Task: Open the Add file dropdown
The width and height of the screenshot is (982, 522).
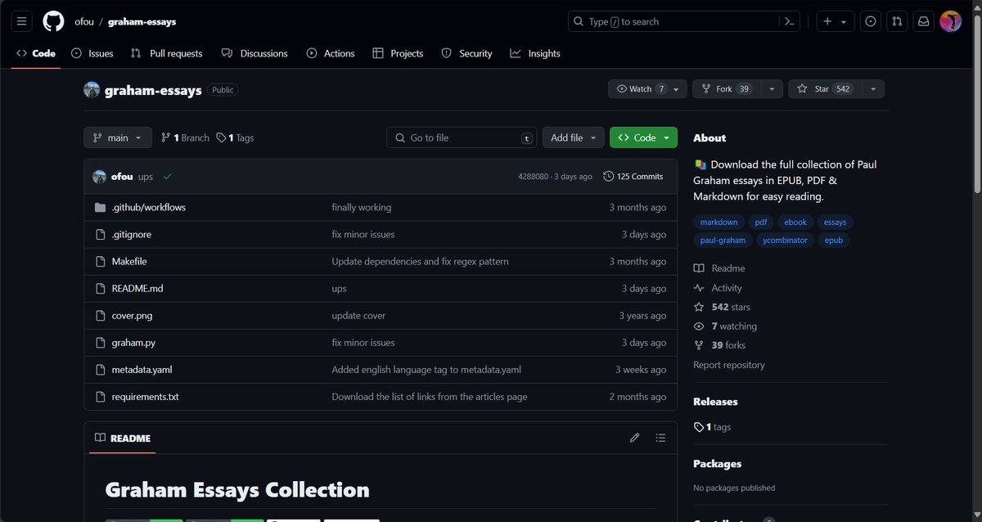Action: (x=574, y=137)
